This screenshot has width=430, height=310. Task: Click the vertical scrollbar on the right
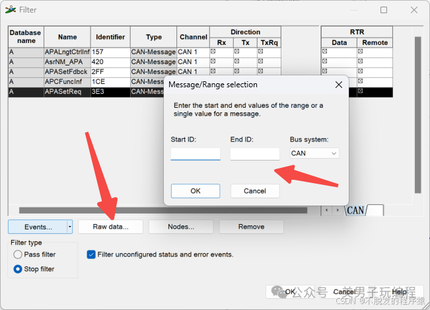(417, 115)
